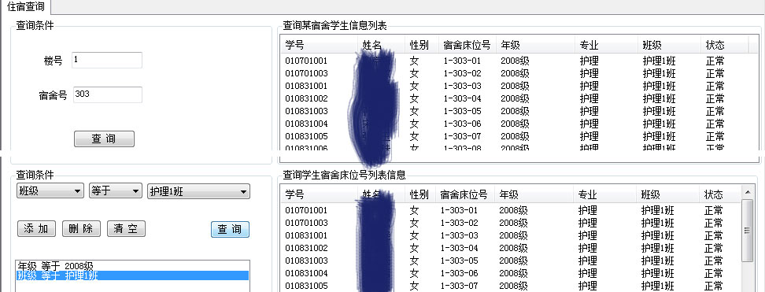Viewport: 765px width, 292px height.
Task: Click scrollbar thumb of 查询学生宿舍床位号列表信息 table
Action: pos(747,231)
